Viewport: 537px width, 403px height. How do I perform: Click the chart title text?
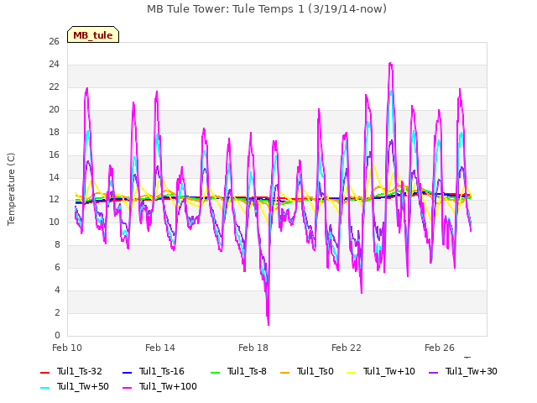[x=267, y=9]
